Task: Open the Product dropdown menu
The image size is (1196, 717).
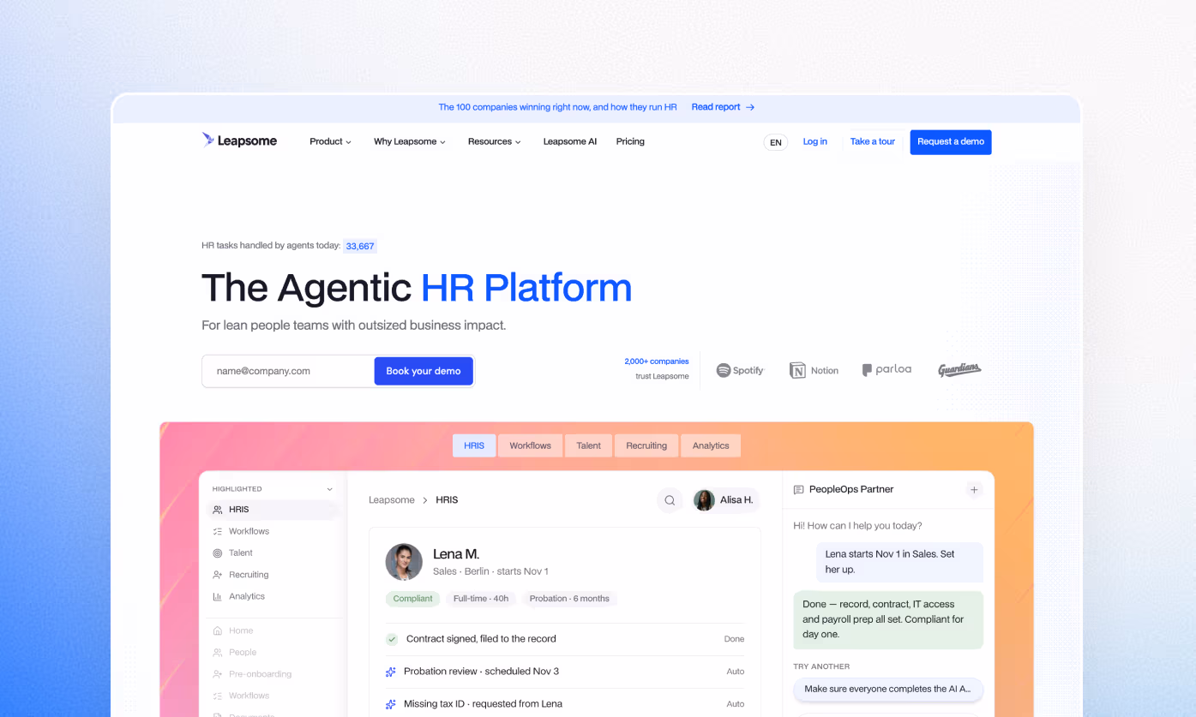Action: [330, 141]
